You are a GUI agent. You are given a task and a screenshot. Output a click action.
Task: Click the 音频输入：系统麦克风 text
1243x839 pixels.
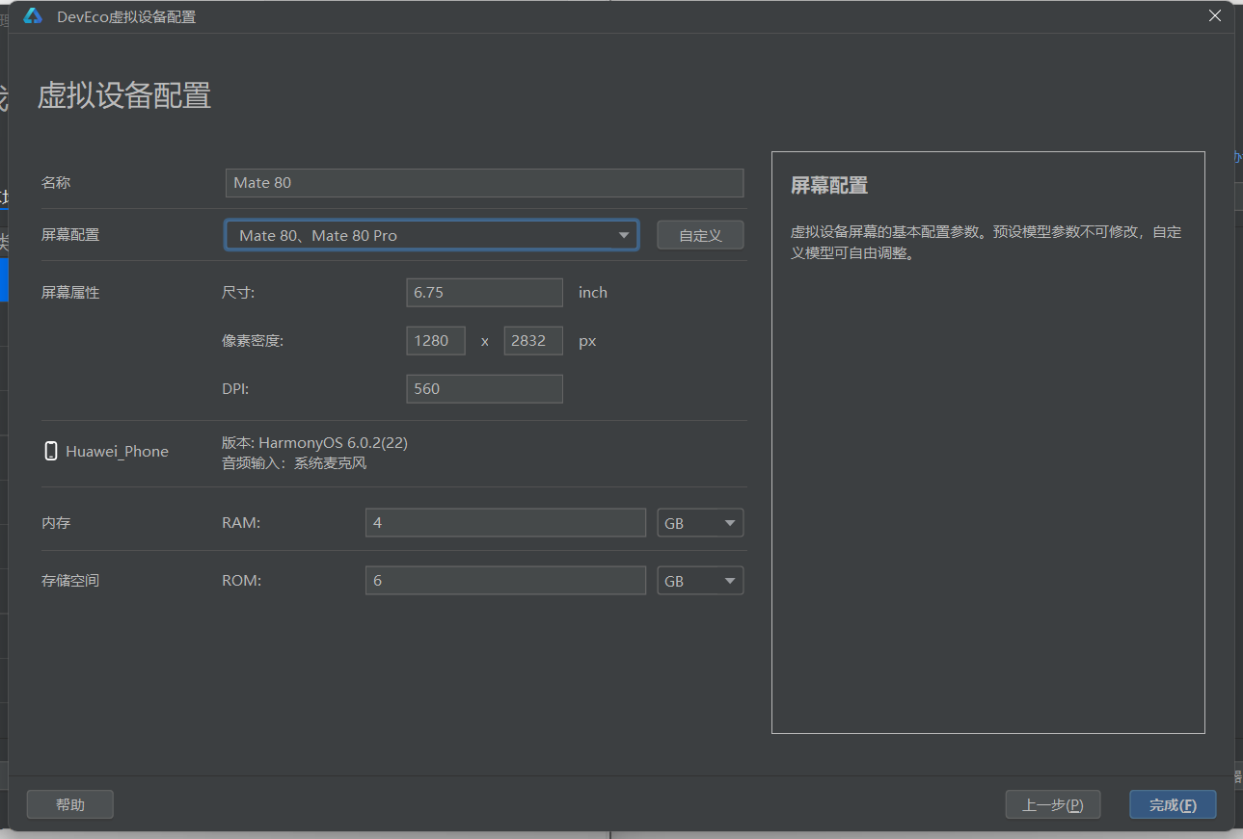pyautogui.click(x=294, y=463)
